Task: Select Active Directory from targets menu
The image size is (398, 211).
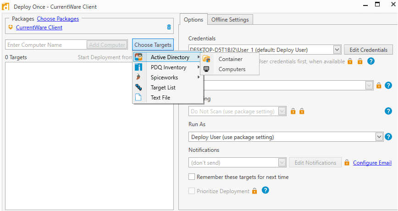Action: click(x=167, y=57)
